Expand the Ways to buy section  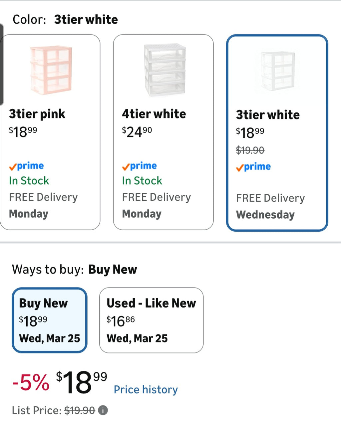point(74,269)
